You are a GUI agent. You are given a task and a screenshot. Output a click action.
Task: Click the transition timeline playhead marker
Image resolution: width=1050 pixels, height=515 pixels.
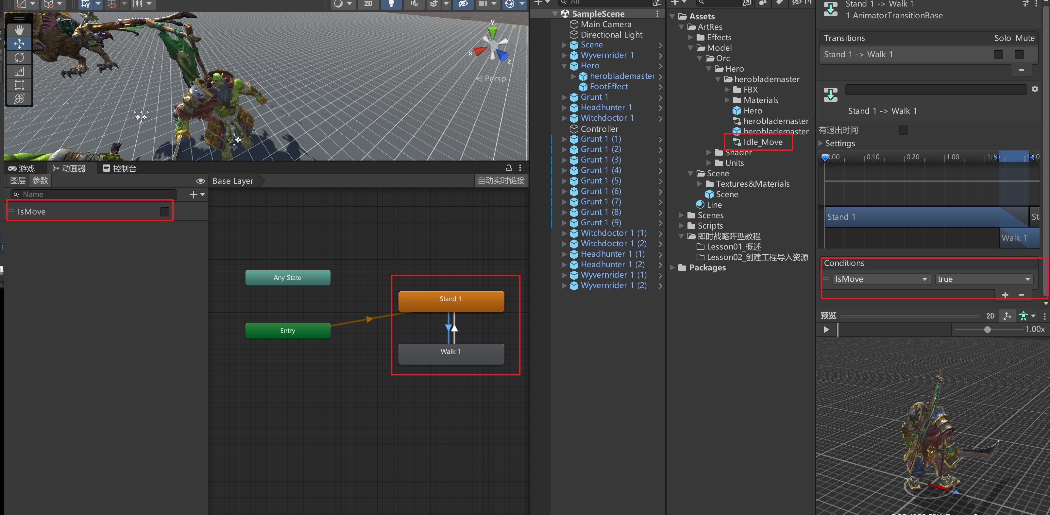tap(825, 157)
